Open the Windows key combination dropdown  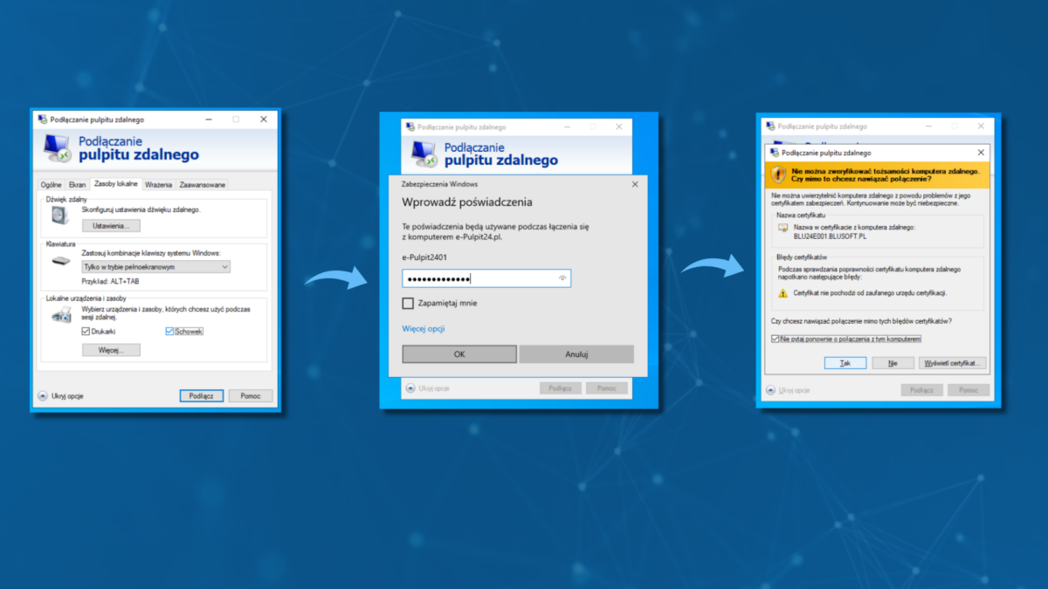[155, 267]
